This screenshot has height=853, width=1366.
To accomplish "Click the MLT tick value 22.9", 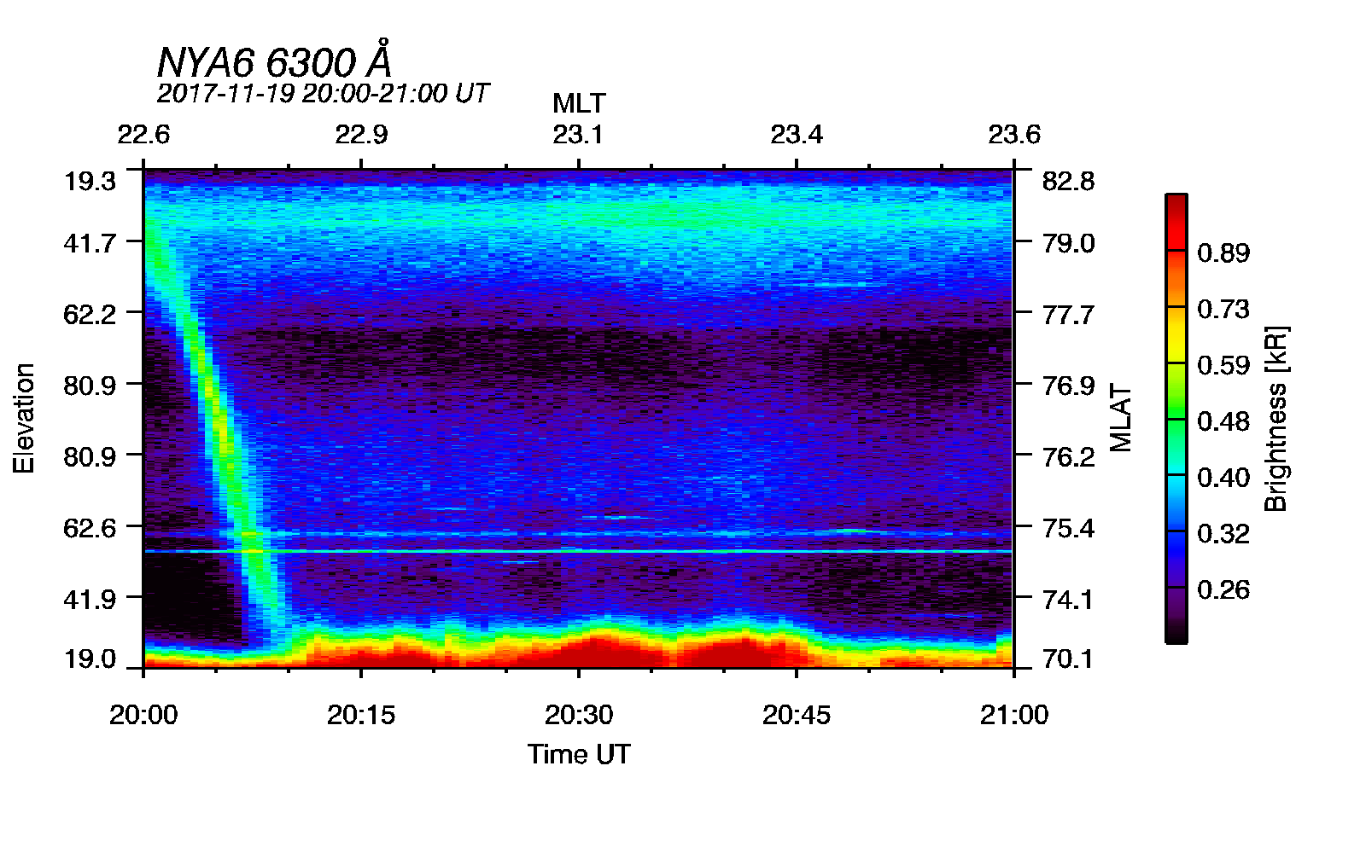I will point(361,135).
